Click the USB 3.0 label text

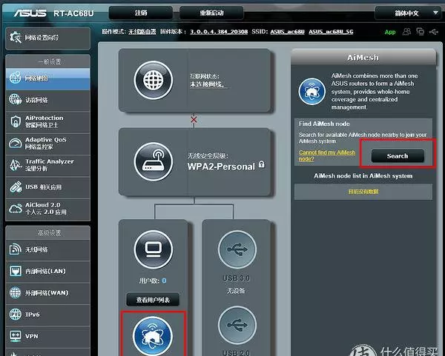coord(236,278)
